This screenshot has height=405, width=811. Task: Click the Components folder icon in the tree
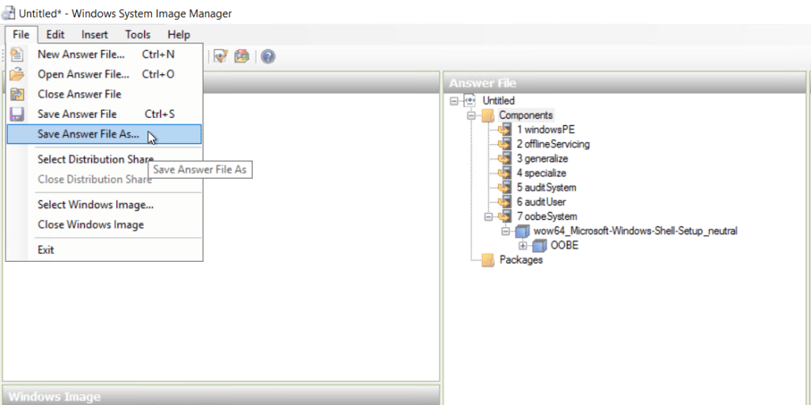[x=487, y=115]
